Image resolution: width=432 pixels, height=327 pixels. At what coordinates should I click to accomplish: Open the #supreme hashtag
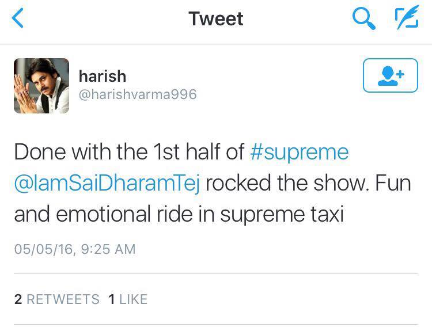(300, 153)
